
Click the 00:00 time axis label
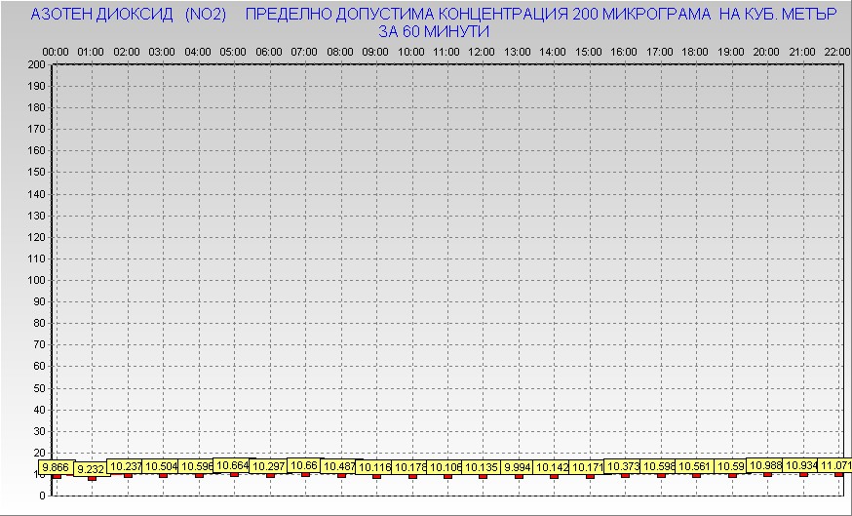tap(56, 51)
